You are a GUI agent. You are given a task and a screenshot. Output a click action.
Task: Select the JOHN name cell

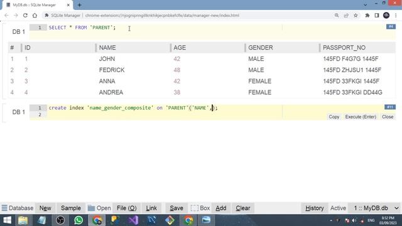(x=107, y=59)
